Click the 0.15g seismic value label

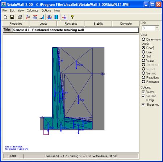point(150,100)
